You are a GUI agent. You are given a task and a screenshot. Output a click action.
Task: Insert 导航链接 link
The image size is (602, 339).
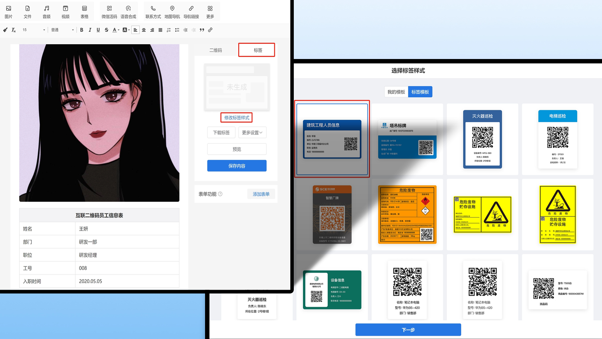191,12
